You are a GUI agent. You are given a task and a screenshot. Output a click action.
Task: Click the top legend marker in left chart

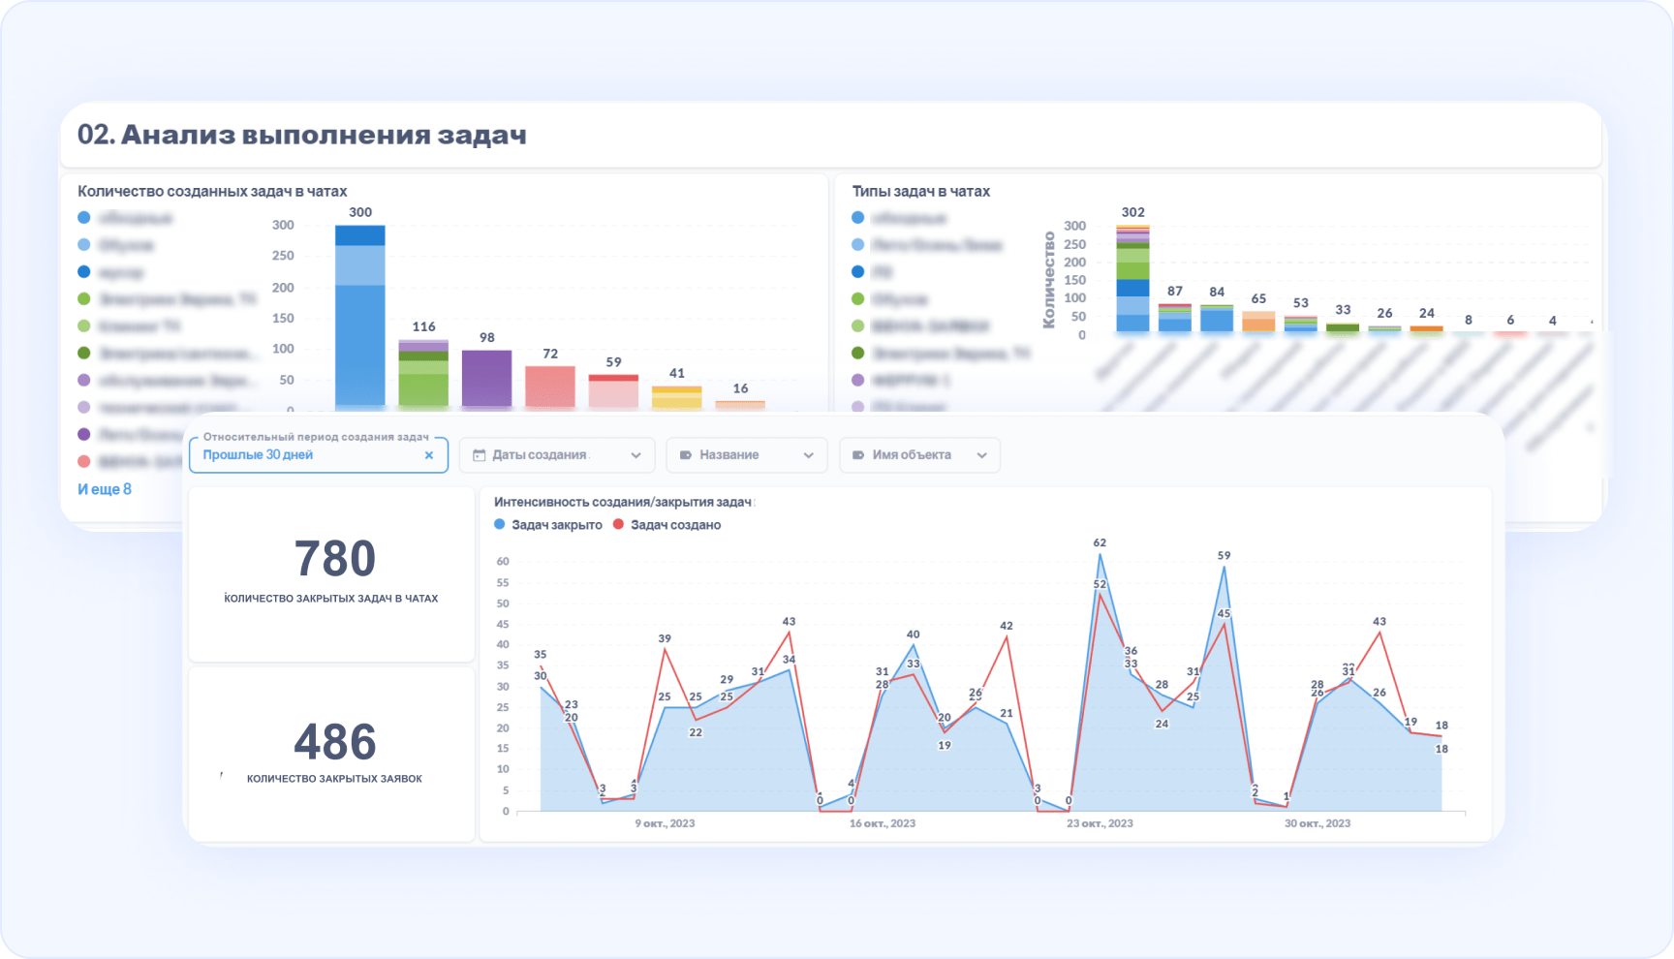(x=82, y=217)
